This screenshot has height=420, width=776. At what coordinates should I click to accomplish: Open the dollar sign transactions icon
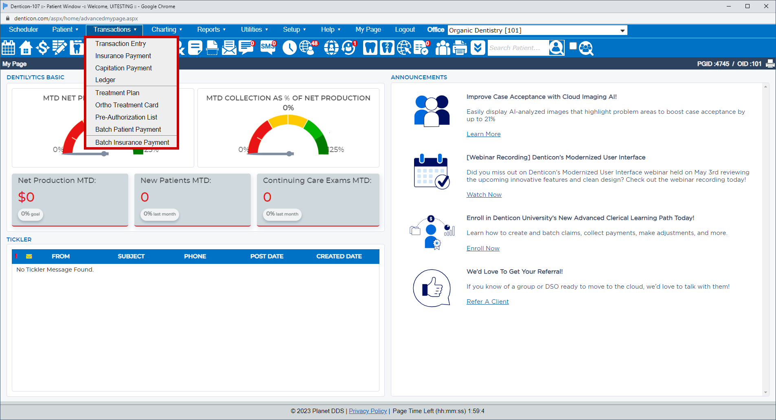tap(42, 48)
